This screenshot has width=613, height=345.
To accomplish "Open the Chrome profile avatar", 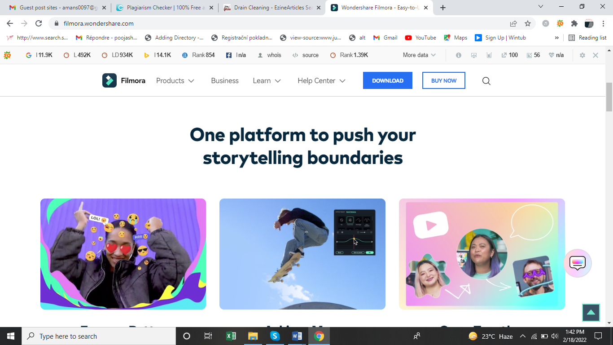I will point(589,23).
